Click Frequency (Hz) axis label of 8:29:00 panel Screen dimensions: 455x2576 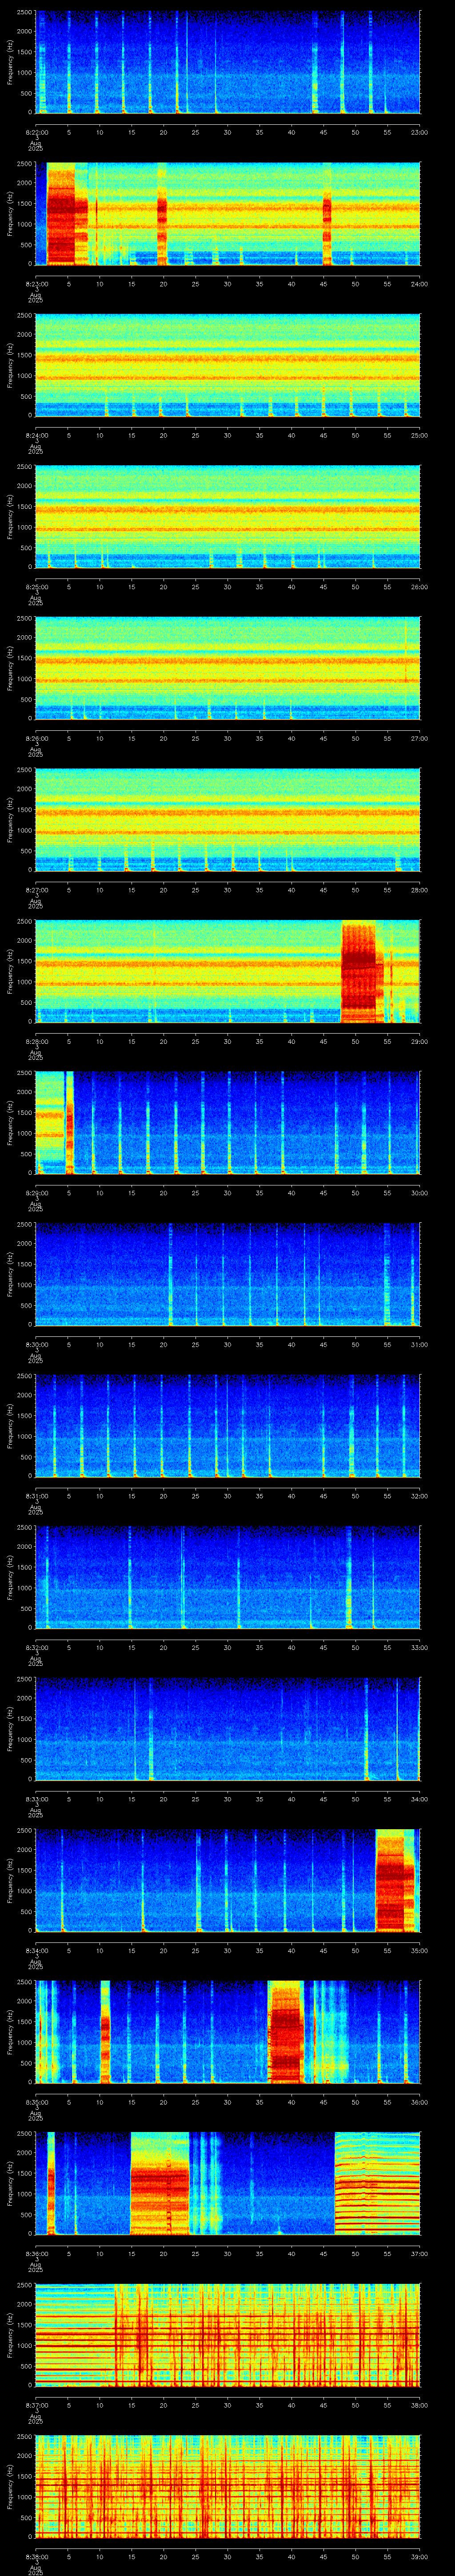pos(10,1122)
